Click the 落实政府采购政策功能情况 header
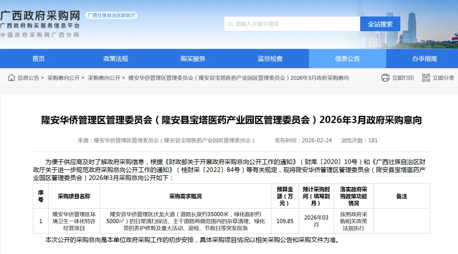The height and width of the screenshot is (254, 458). click(x=353, y=196)
